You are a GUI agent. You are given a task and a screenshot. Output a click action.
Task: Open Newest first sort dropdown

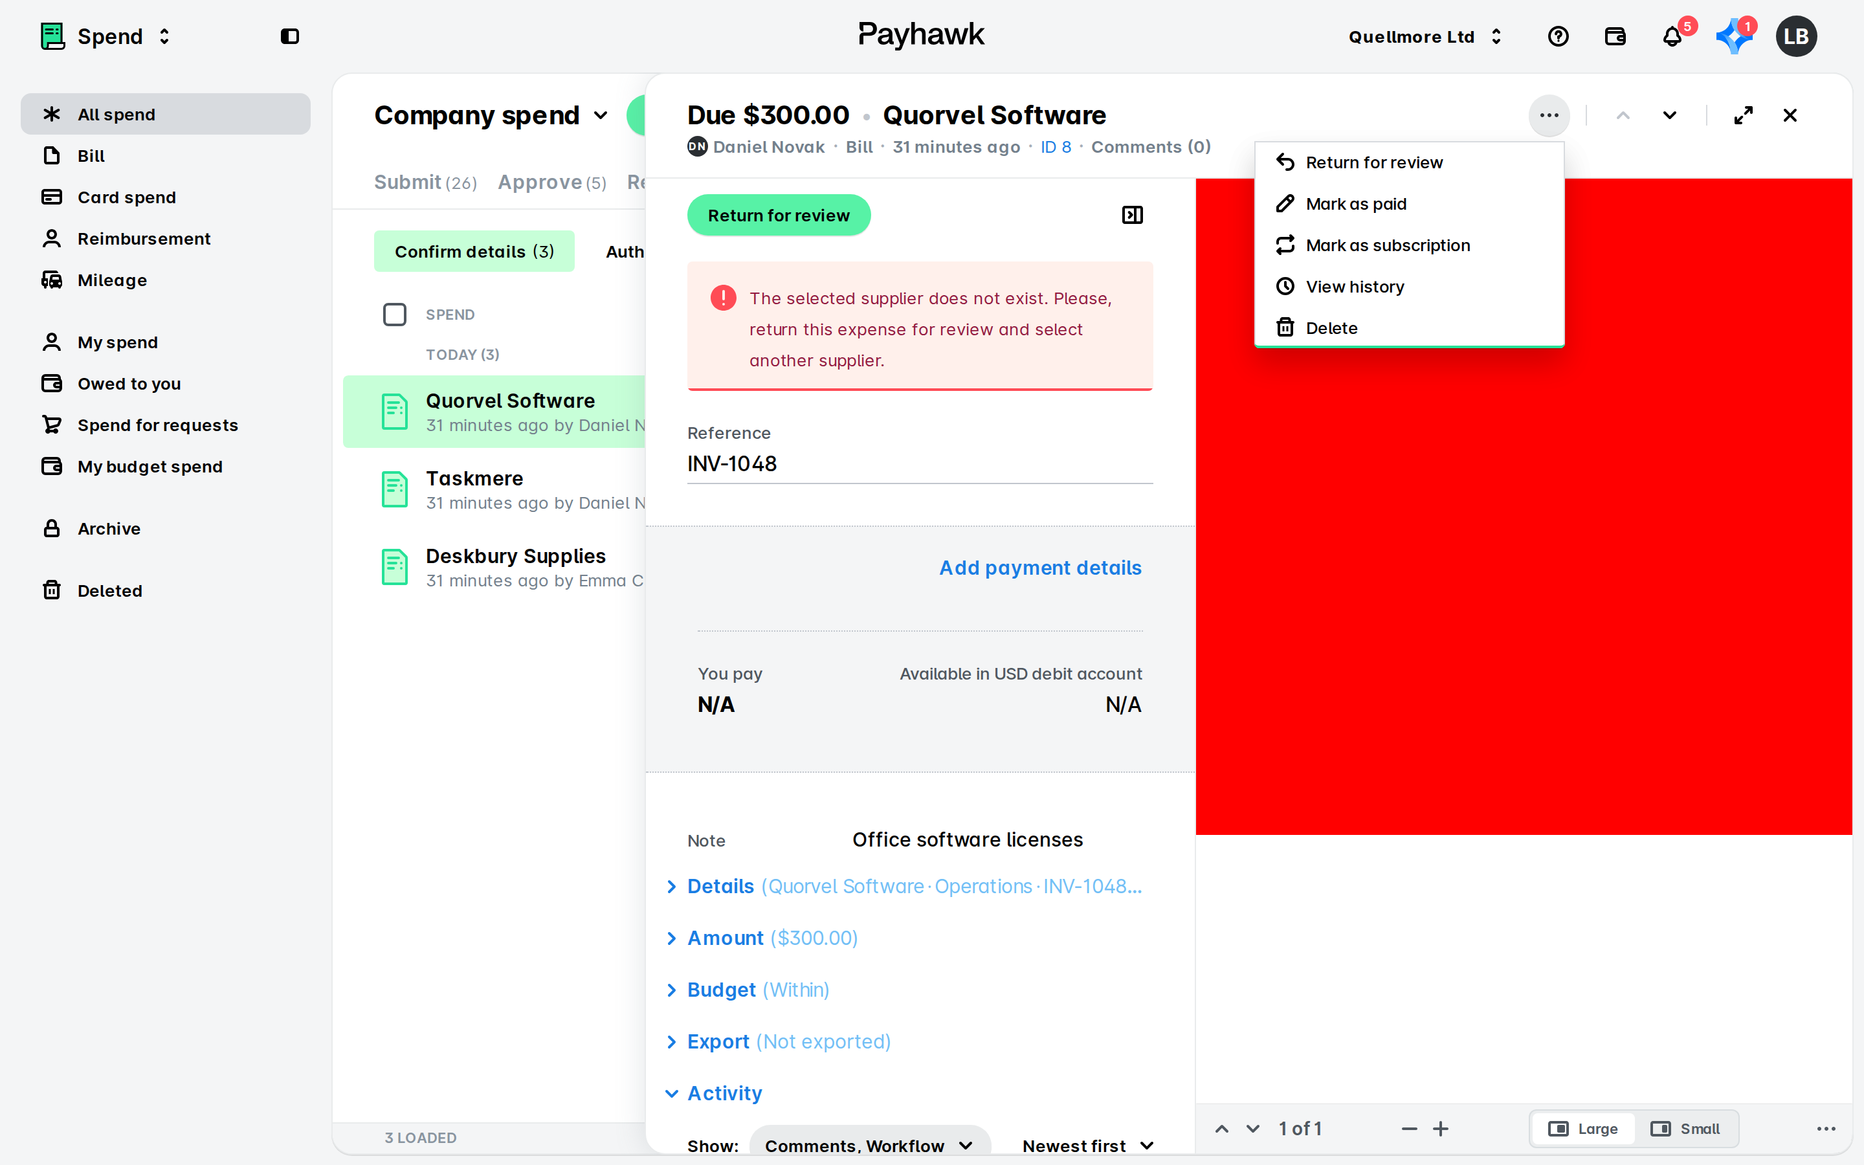[x=1087, y=1146]
